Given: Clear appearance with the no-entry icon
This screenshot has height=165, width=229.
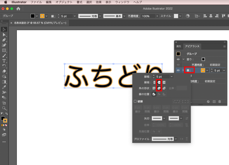Looking at the screenshot, I should pyautogui.click(x=208, y=102).
